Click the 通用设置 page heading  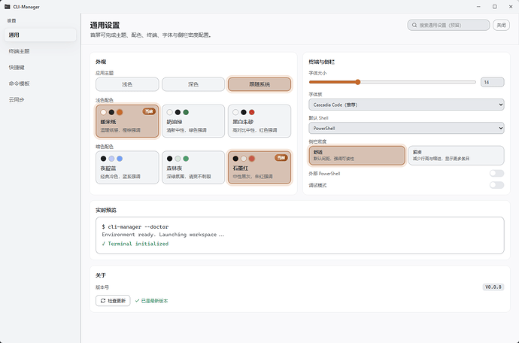[x=105, y=25]
